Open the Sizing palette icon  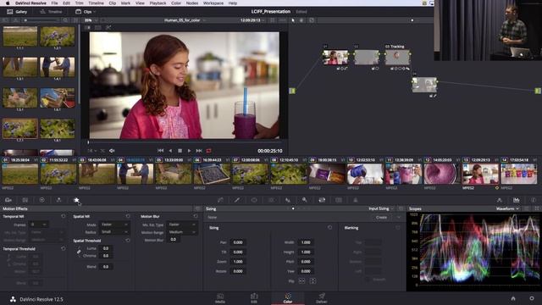pyautogui.click(x=322, y=200)
